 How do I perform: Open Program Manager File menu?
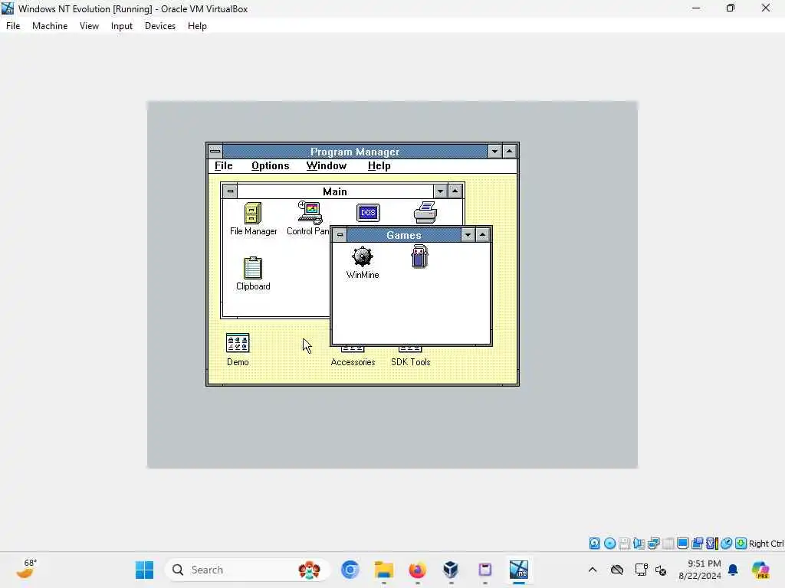click(224, 165)
